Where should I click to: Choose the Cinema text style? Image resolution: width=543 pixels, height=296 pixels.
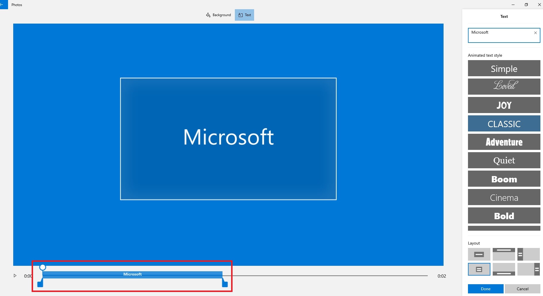504,197
